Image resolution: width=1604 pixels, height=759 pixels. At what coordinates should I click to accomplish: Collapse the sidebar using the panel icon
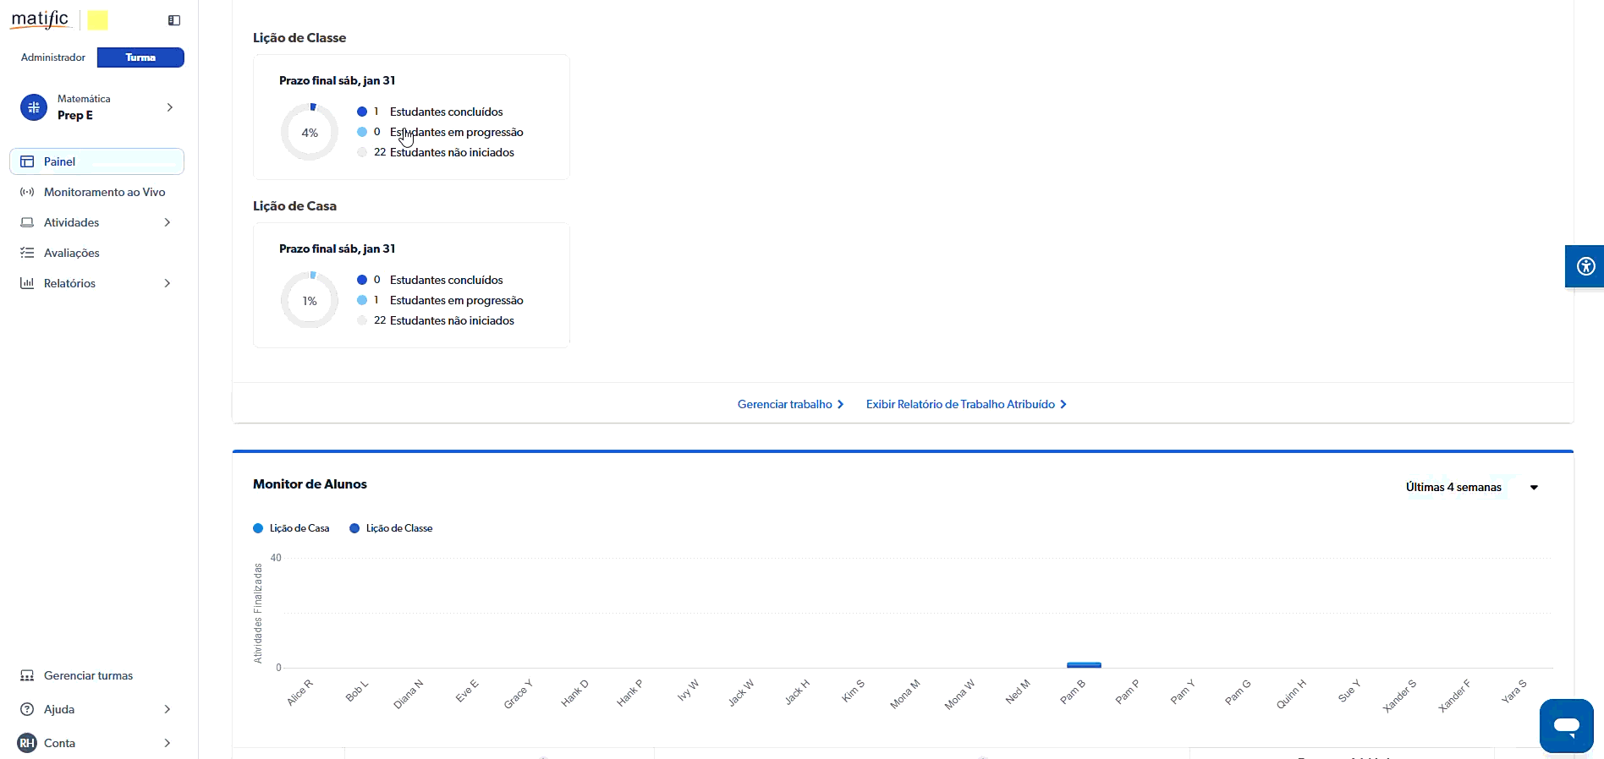click(x=174, y=20)
